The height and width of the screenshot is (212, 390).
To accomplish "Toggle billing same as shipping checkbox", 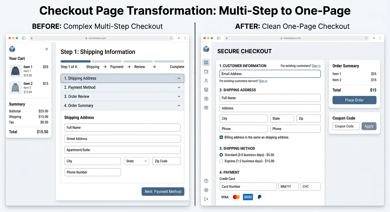I will pos(221,137).
